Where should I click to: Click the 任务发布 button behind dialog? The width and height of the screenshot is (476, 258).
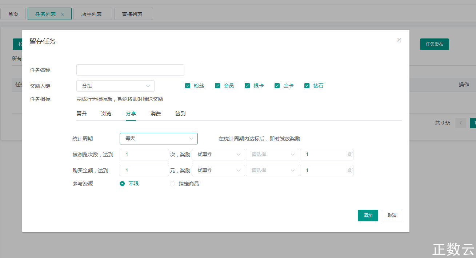click(x=435, y=44)
